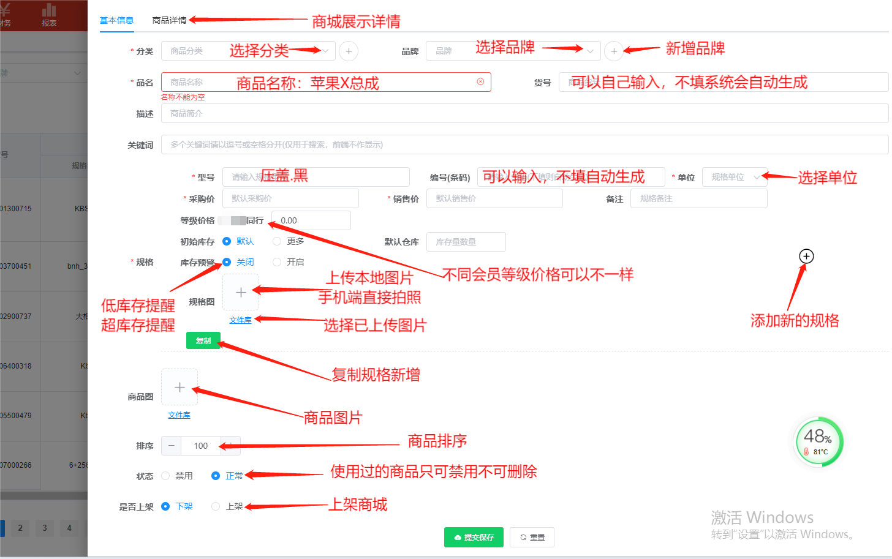Focus the 品名 product name field

(326, 82)
